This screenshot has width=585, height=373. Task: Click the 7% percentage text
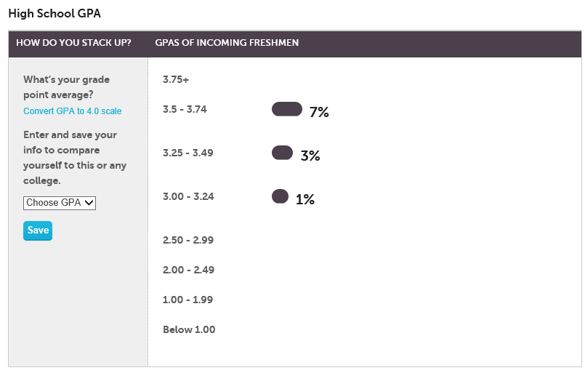(319, 112)
